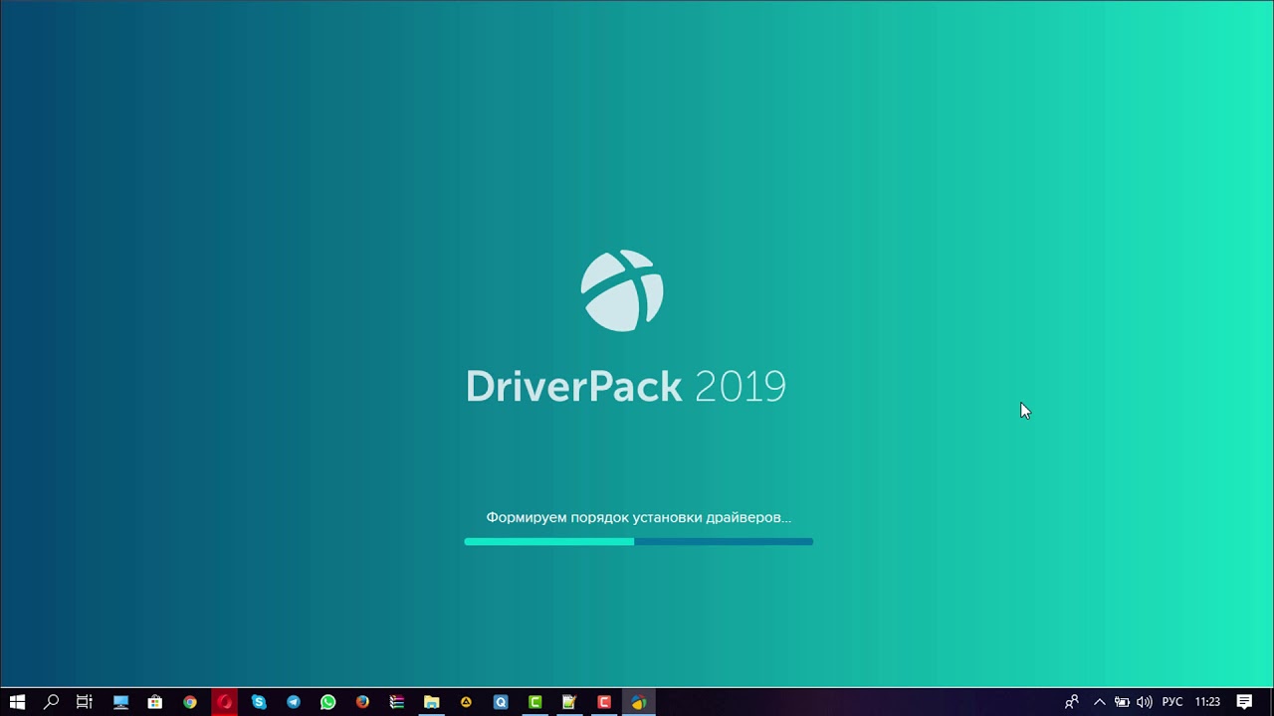Open clock showing 11:23

[1207, 702]
